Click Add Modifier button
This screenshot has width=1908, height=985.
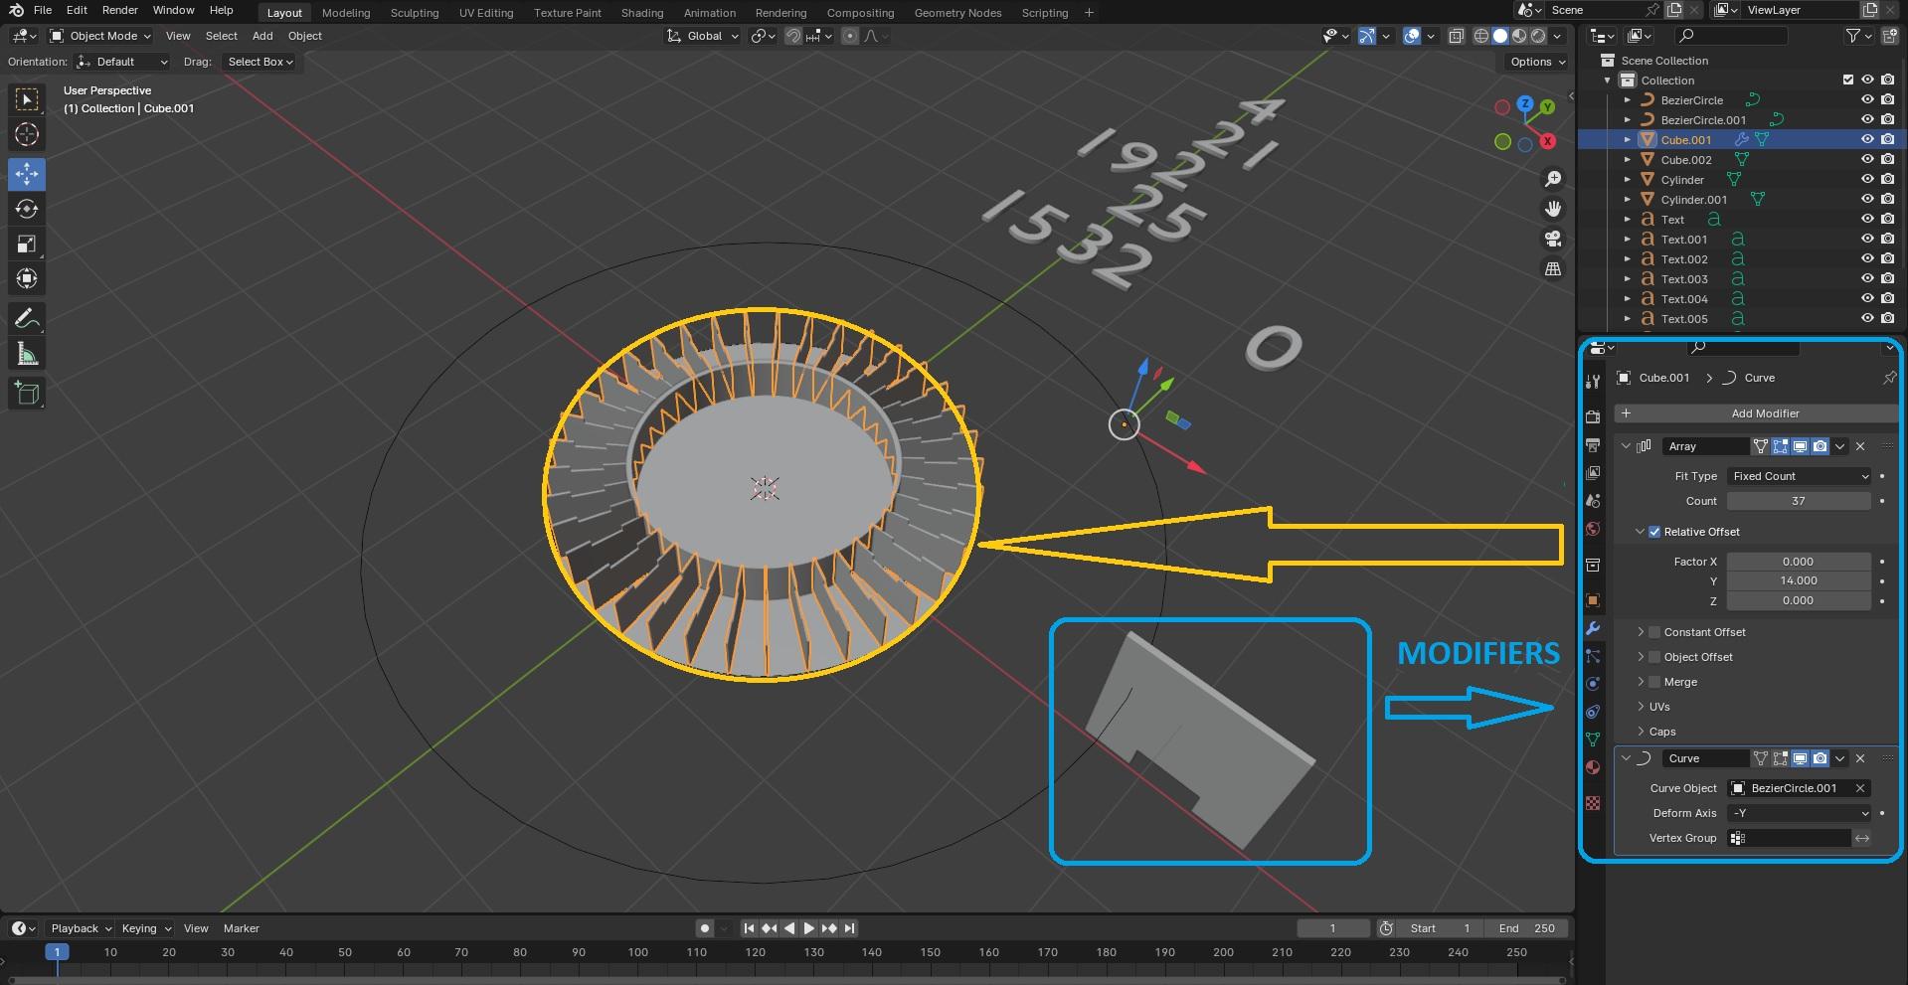[x=1757, y=413]
